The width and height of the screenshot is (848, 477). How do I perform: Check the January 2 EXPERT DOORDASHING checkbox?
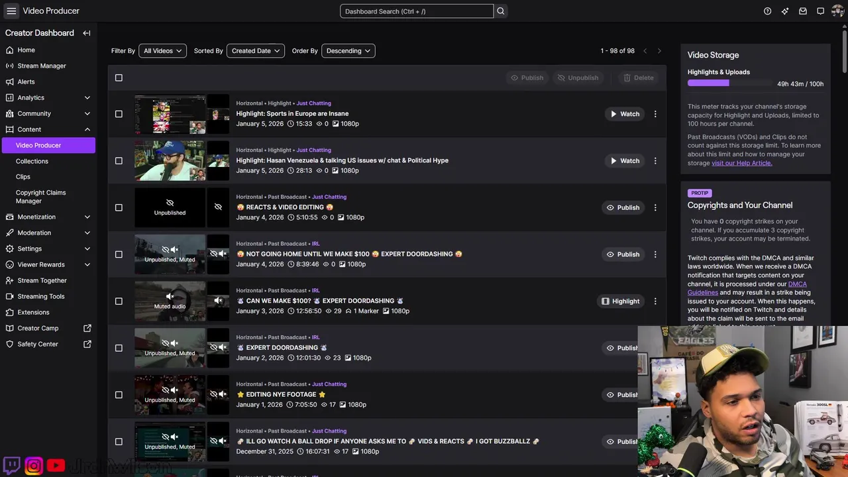click(x=119, y=348)
